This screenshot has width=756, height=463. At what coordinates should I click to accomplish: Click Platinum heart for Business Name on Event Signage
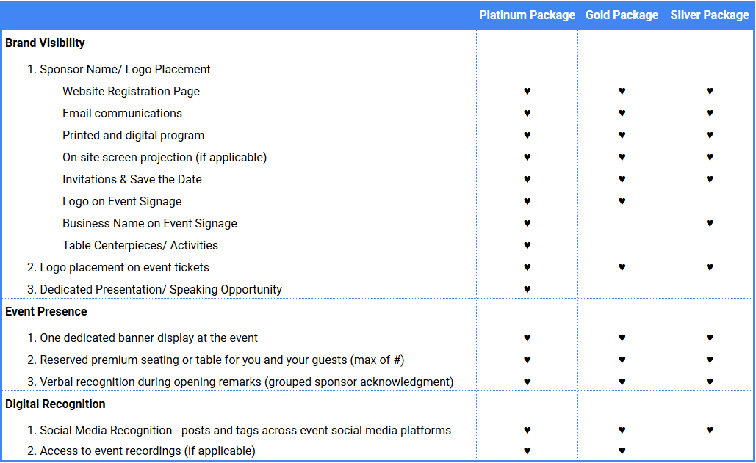click(x=527, y=223)
